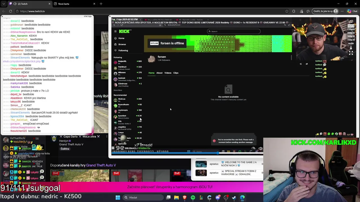Viewport: 360px width, 202px height.
Task: Open Patrikturi channel in Following list
Action: coord(128,68)
